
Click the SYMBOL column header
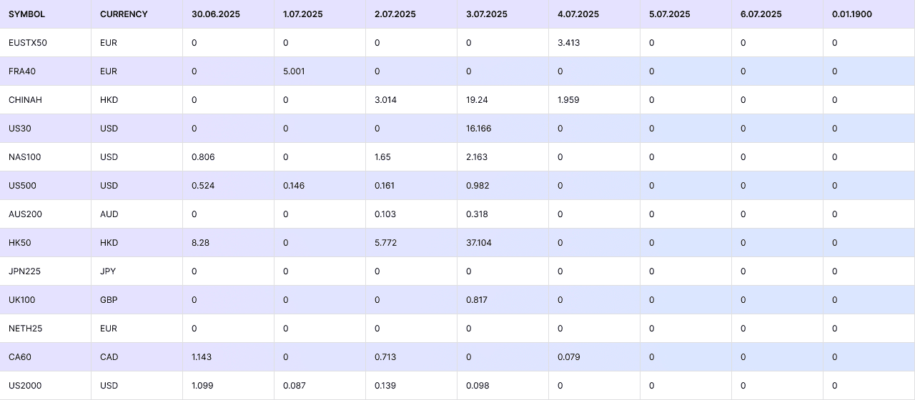coord(46,14)
